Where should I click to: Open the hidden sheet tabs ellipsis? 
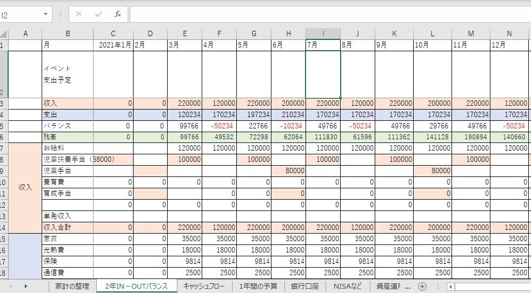tap(408, 287)
